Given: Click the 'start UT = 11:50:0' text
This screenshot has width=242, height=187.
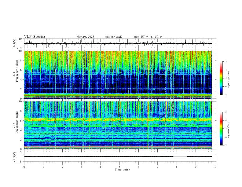Looking at the screenshot, I should [x=148, y=37].
